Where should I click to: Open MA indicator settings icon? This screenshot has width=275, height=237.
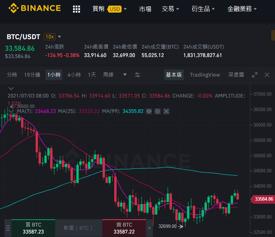click(x=158, y=111)
